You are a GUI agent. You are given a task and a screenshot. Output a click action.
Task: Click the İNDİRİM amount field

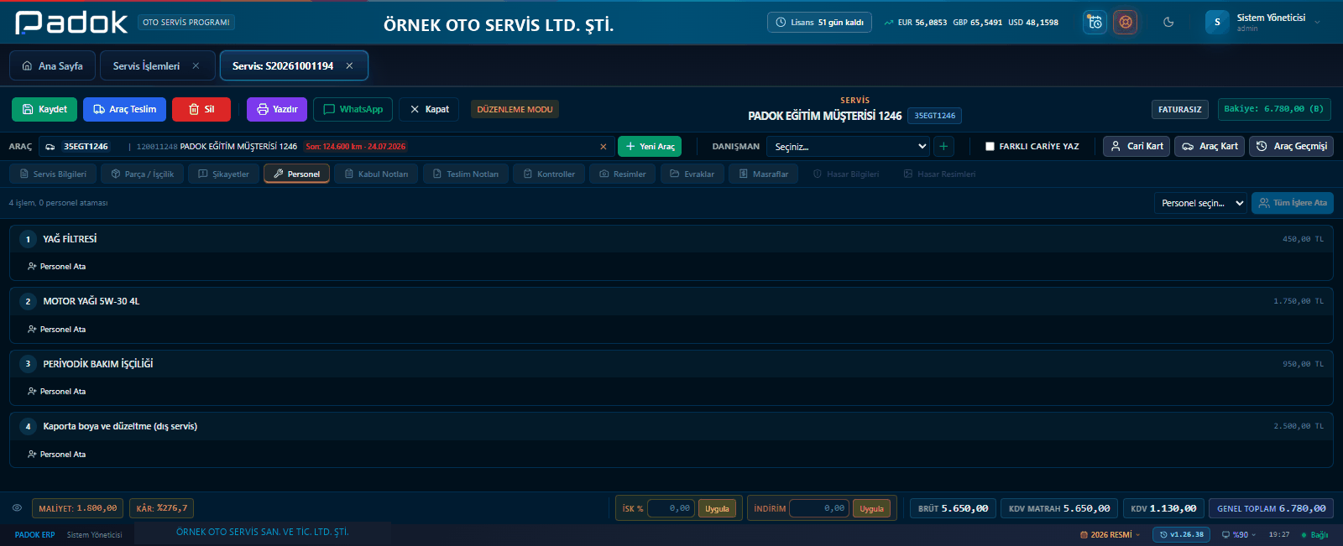pos(819,508)
